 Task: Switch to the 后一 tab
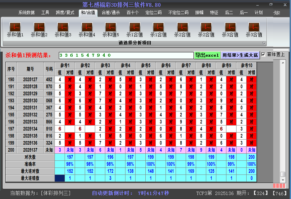click(x=244, y=13)
